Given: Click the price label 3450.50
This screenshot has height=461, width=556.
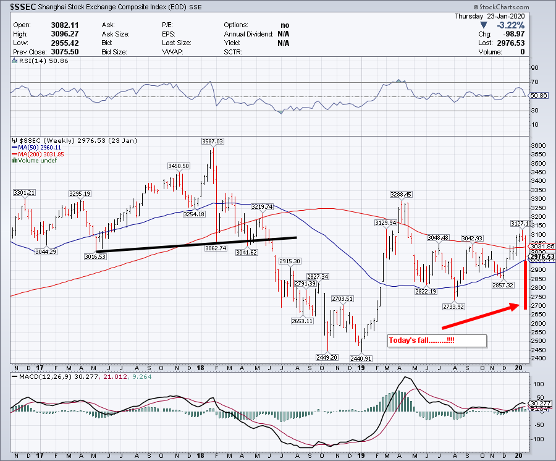Looking at the screenshot, I should (179, 166).
